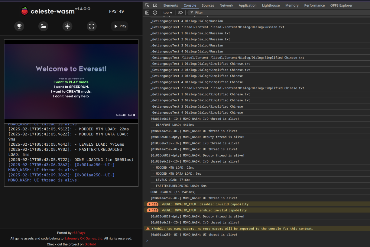Click the Welcome to Everest game canvas

point(71,81)
